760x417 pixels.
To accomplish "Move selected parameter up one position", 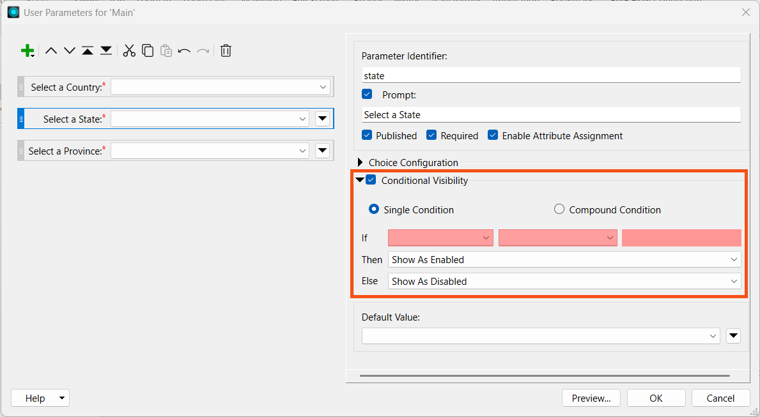I will pos(51,50).
